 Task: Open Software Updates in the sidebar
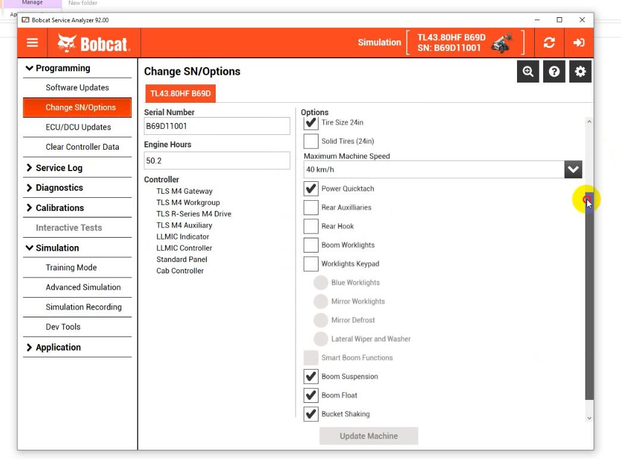(77, 87)
